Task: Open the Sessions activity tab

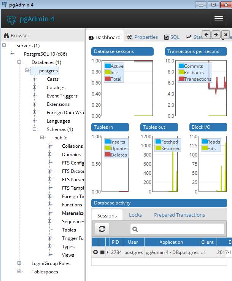Action: pos(107,216)
